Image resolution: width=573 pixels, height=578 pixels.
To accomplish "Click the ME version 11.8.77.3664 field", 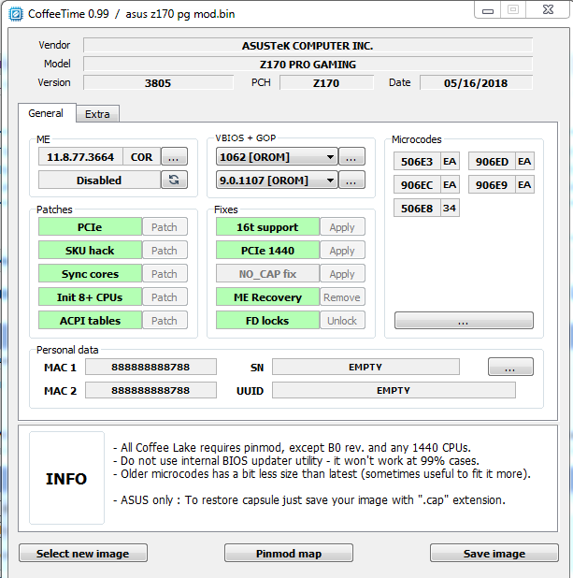I will (x=80, y=157).
